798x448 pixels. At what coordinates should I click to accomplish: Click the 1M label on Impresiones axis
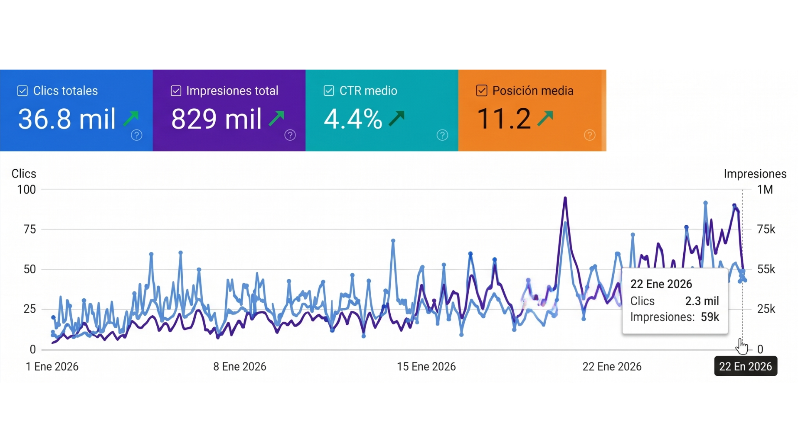[765, 190]
